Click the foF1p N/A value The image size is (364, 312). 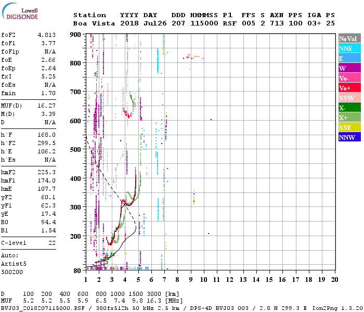click(50, 51)
